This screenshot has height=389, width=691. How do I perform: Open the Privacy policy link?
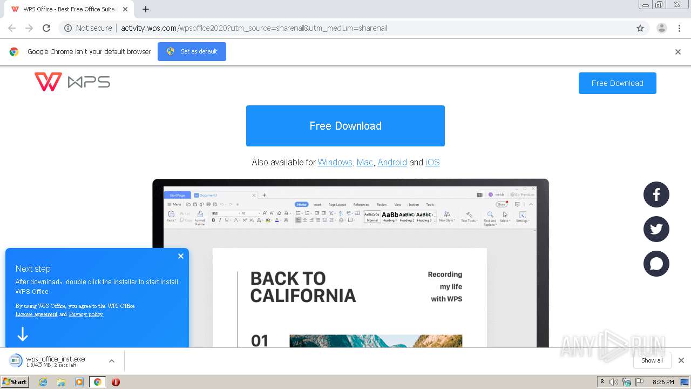pos(86,314)
